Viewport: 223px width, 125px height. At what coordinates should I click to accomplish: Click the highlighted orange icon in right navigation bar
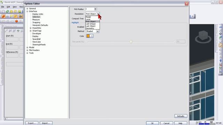(221, 45)
